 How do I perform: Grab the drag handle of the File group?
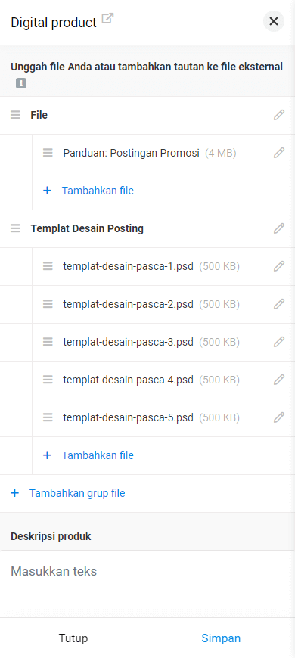16,115
